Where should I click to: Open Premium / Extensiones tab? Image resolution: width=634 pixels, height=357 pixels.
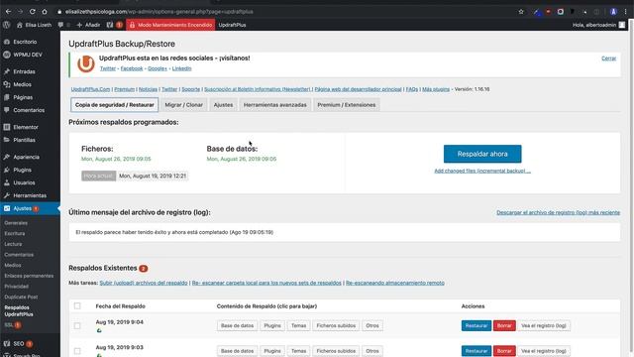click(347, 105)
